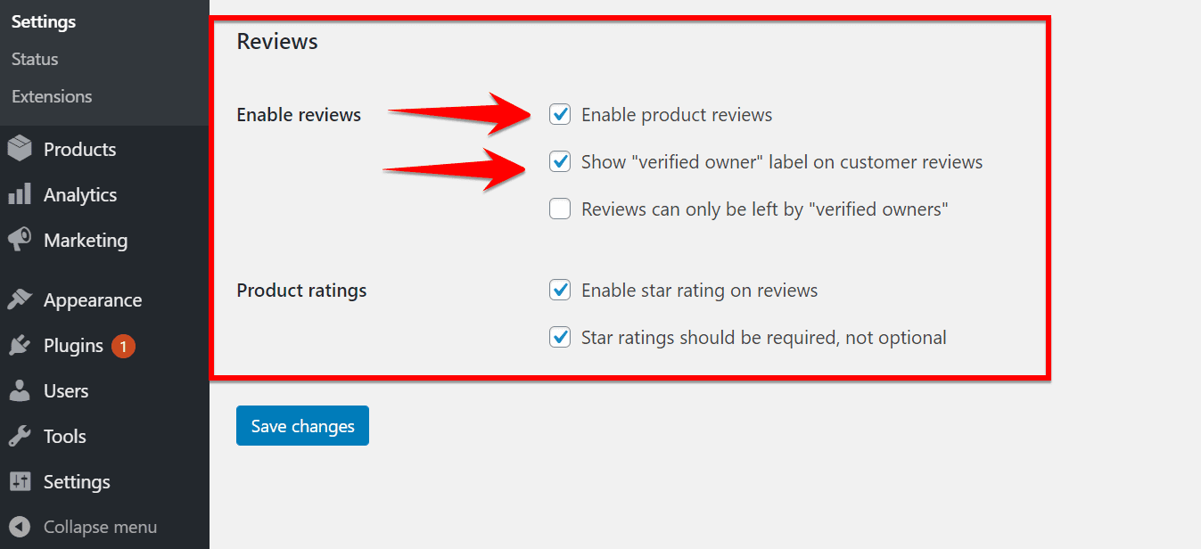Click the Collapse menu arrow icon

pos(20,527)
